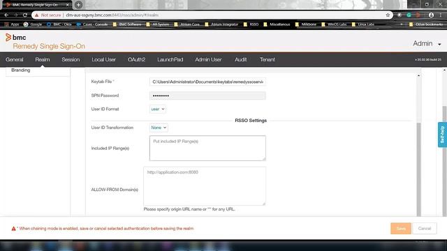Click the ALLOW-FROM Domain(s) text area

(x=205, y=186)
